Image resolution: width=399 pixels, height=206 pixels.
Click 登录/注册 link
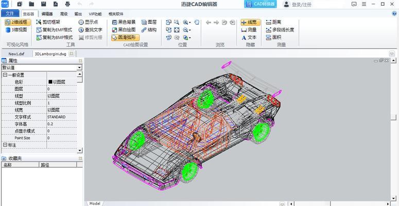pos(302,5)
